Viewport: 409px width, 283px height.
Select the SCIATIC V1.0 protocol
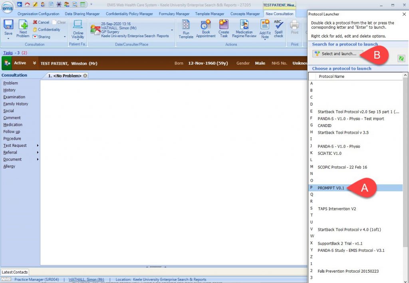(x=355, y=153)
